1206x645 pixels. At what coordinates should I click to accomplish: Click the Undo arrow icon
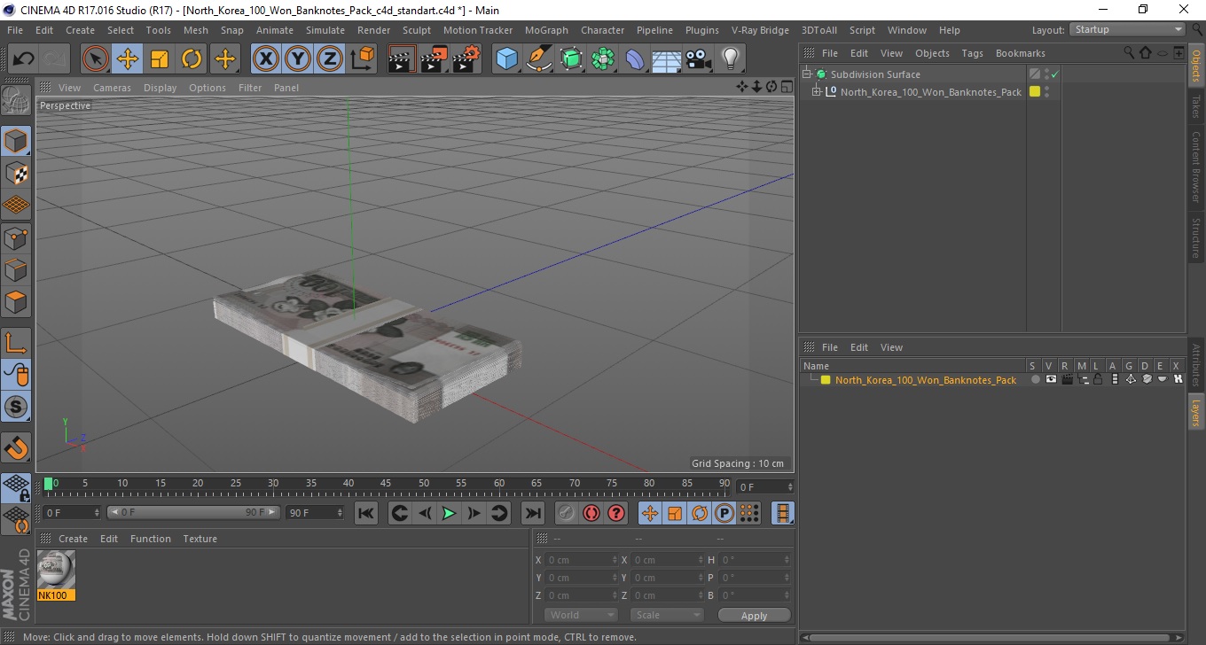click(x=23, y=59)
